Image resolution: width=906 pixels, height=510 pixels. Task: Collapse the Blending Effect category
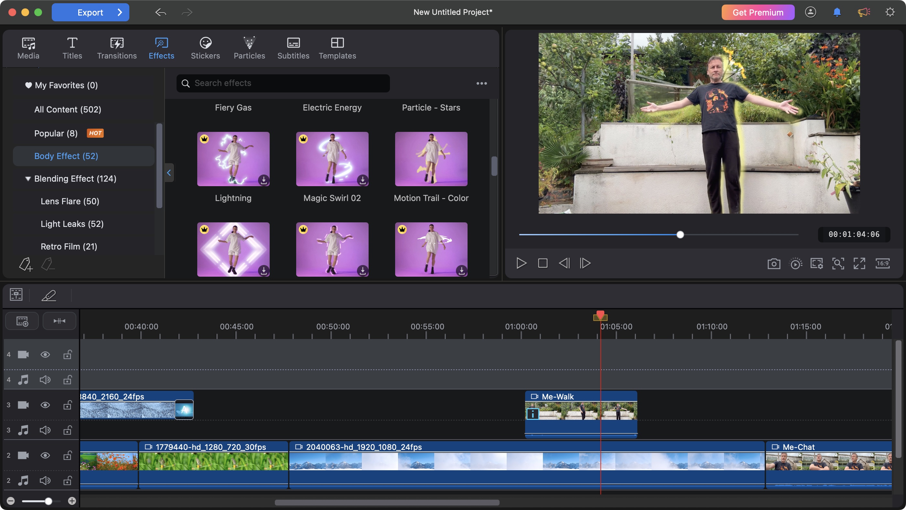(28, 178)
